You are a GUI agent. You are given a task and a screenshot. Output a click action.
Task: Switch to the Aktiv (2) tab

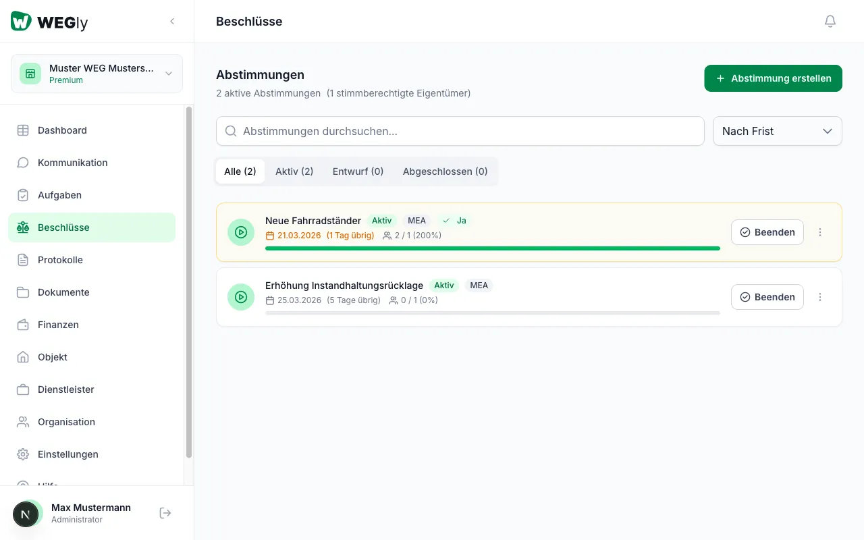pos(294,171)
